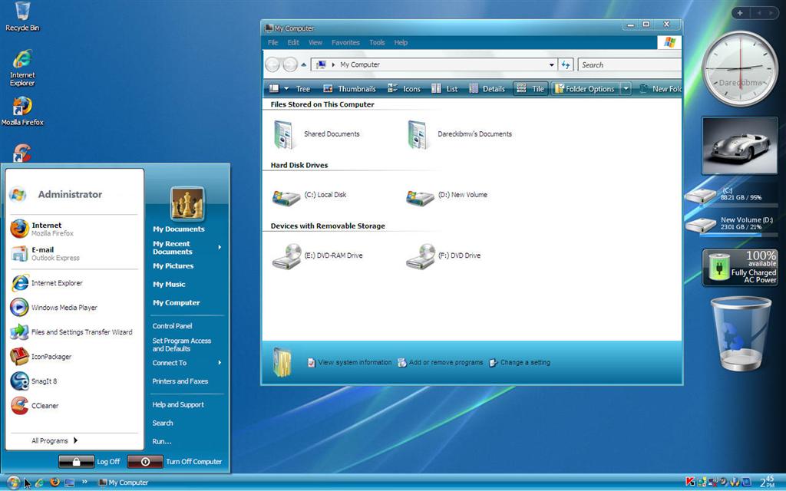Expand All Programs list

[54, 441]
